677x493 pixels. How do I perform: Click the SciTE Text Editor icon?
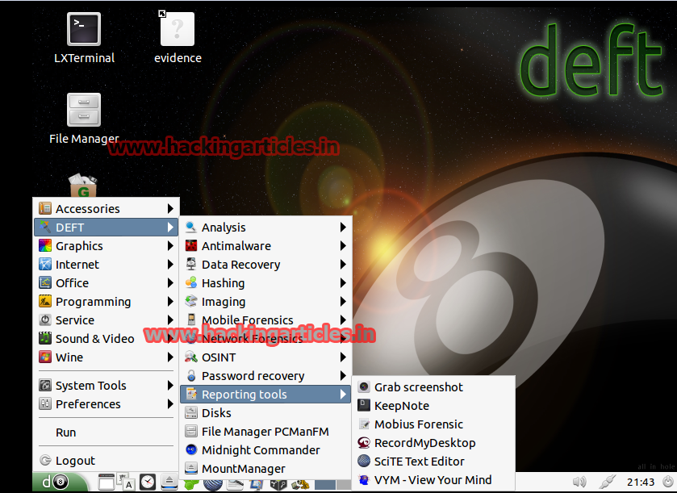364,461
